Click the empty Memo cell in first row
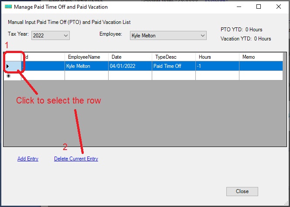The width and height of the screenshot is (290, 207). pyautogui.click(x=261, y=66)
